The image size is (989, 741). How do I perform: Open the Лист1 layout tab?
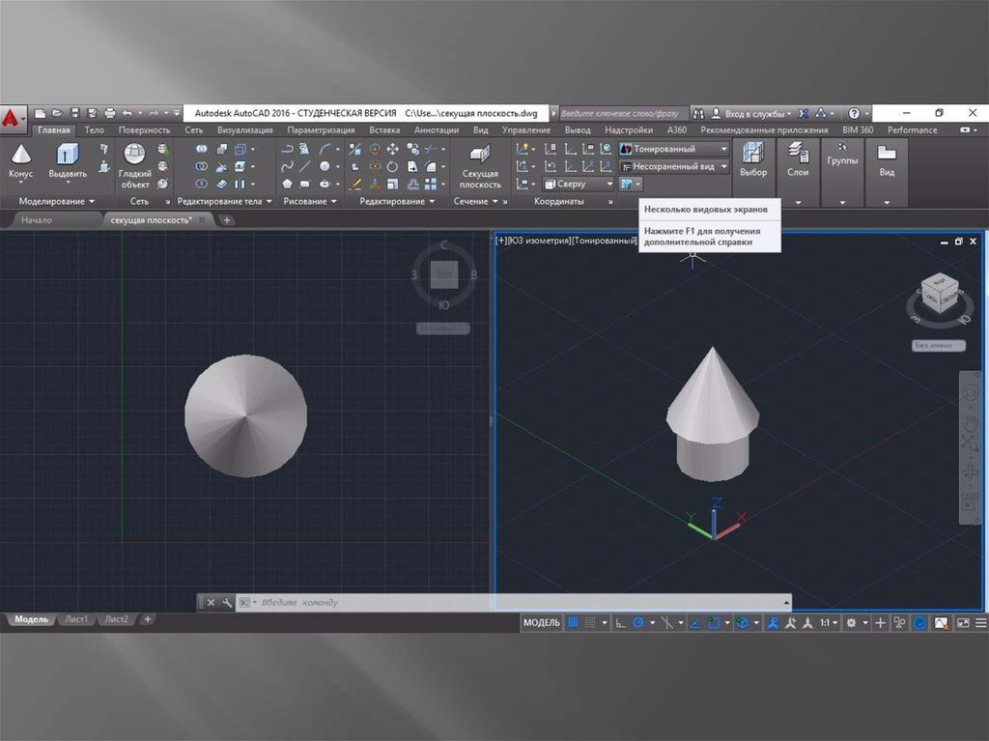pyautogui.click(x=77, y=619)
